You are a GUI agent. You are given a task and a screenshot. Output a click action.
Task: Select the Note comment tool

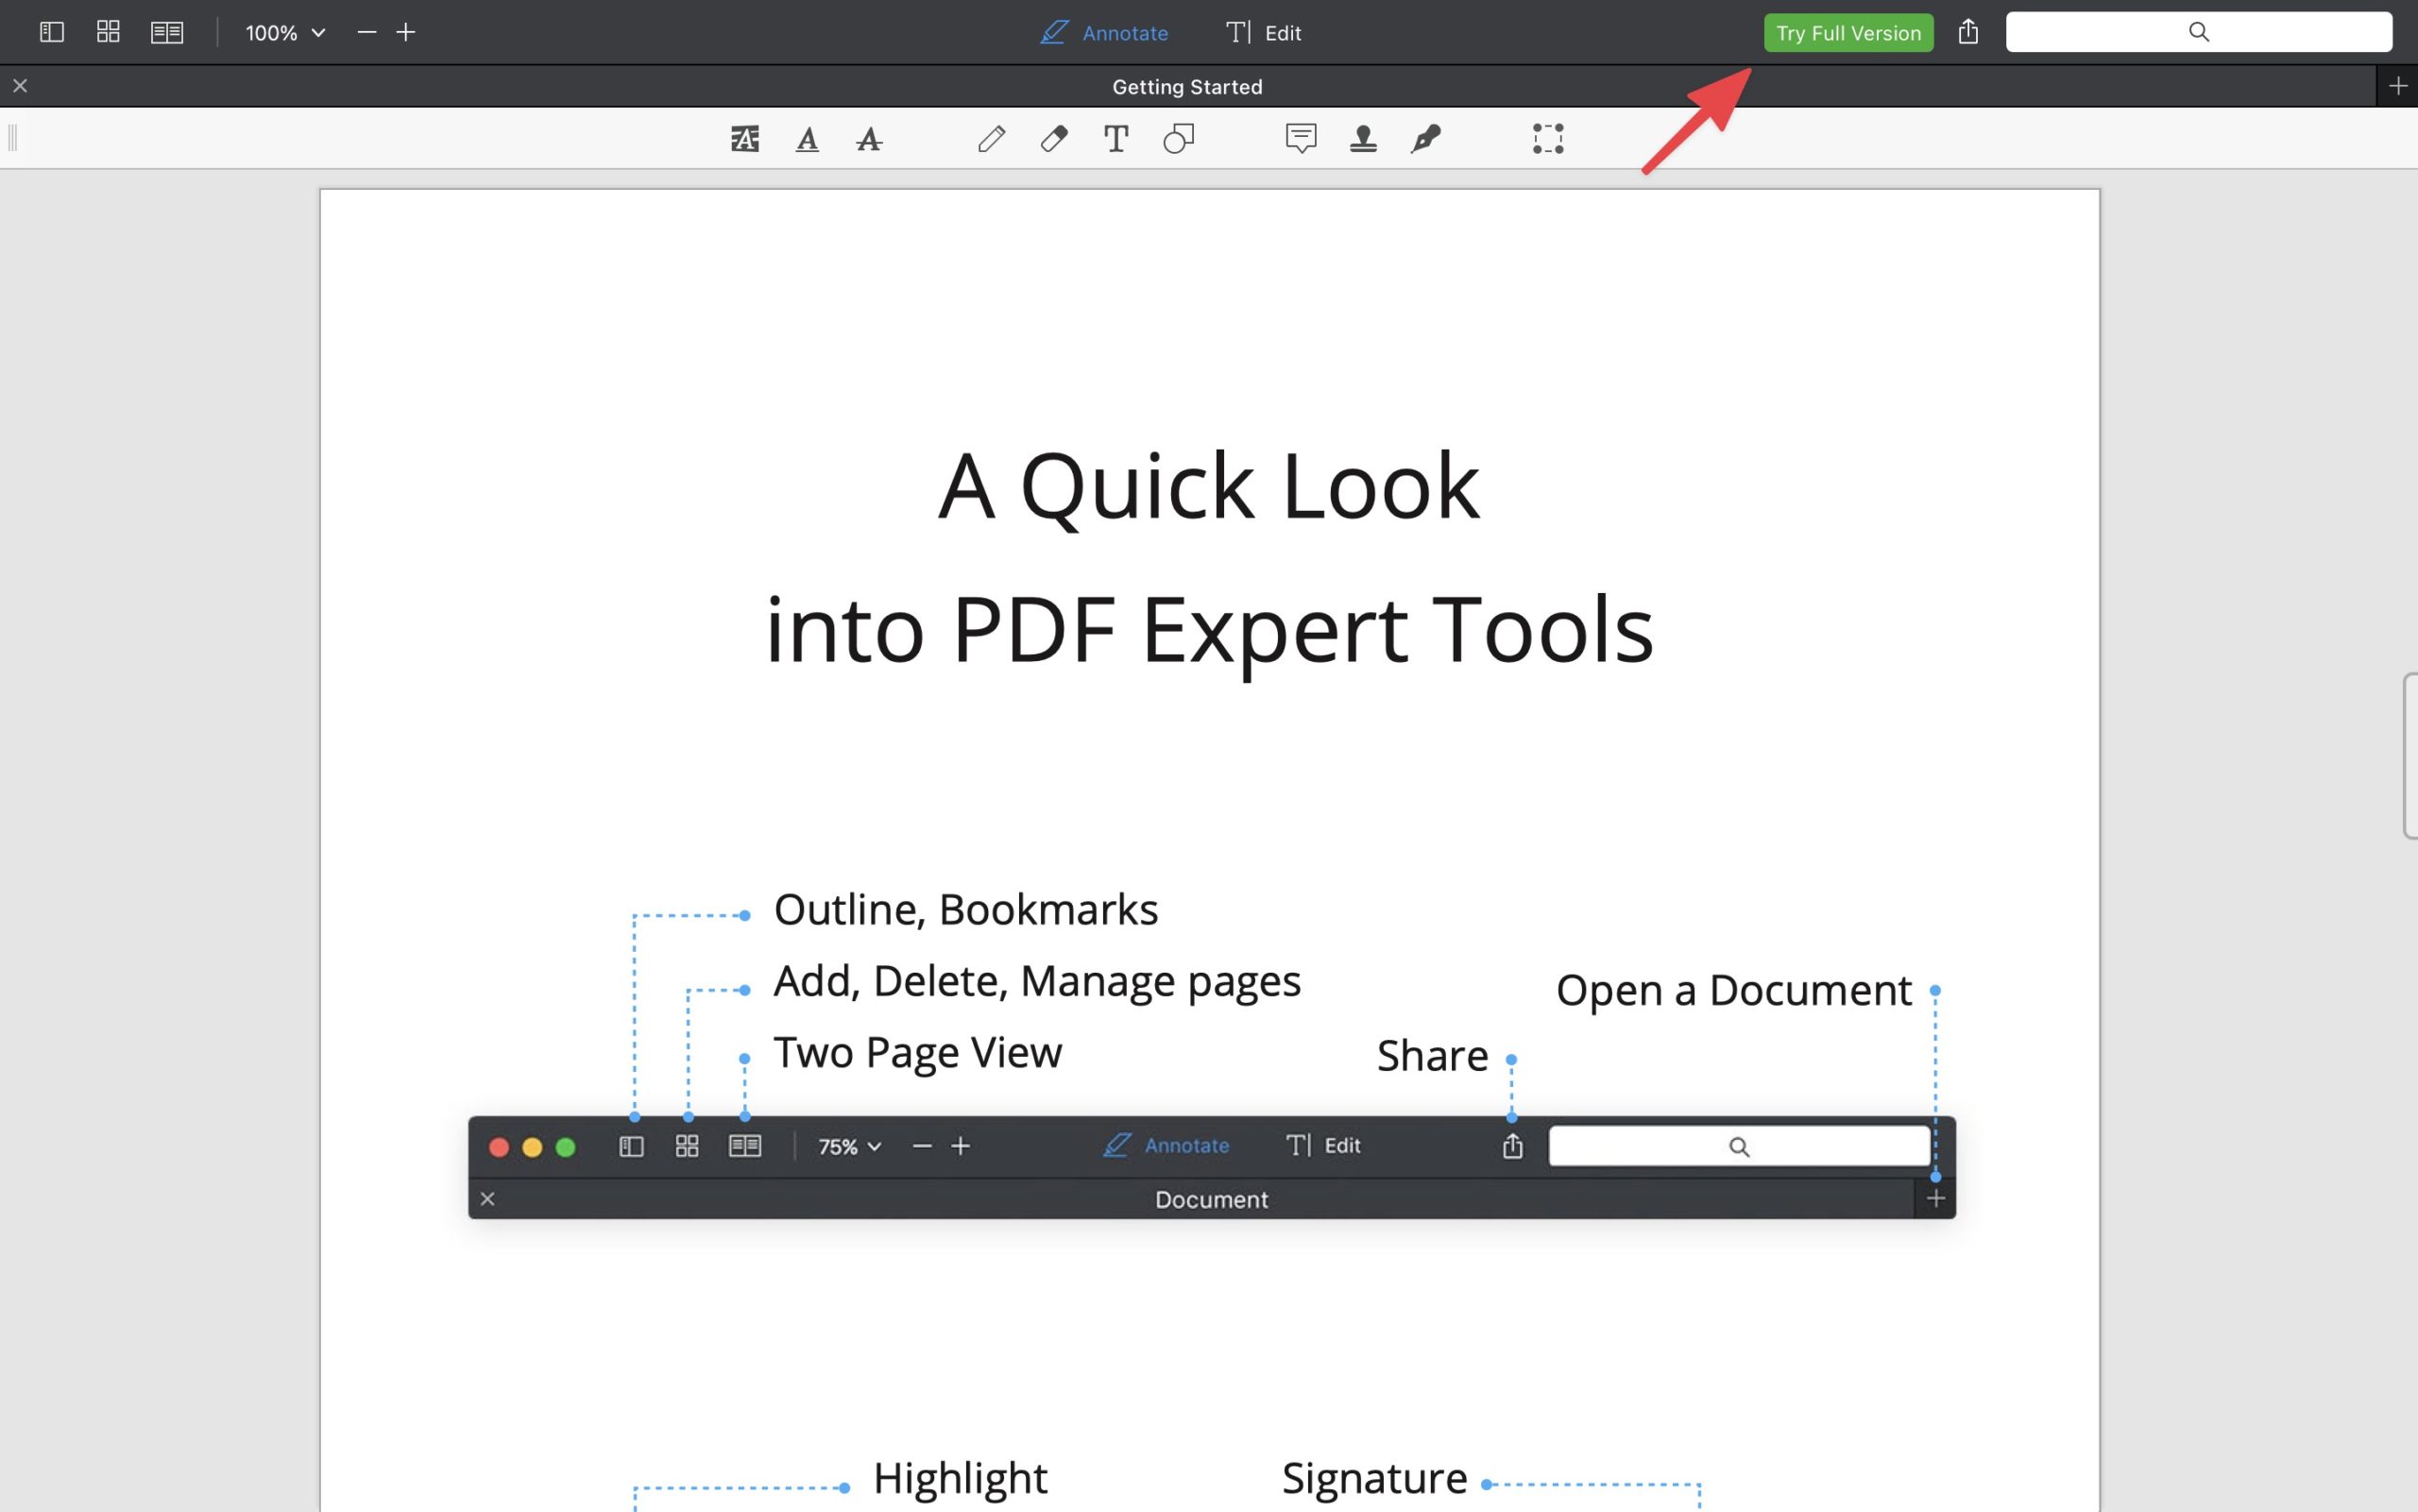tap(1301, 138)
